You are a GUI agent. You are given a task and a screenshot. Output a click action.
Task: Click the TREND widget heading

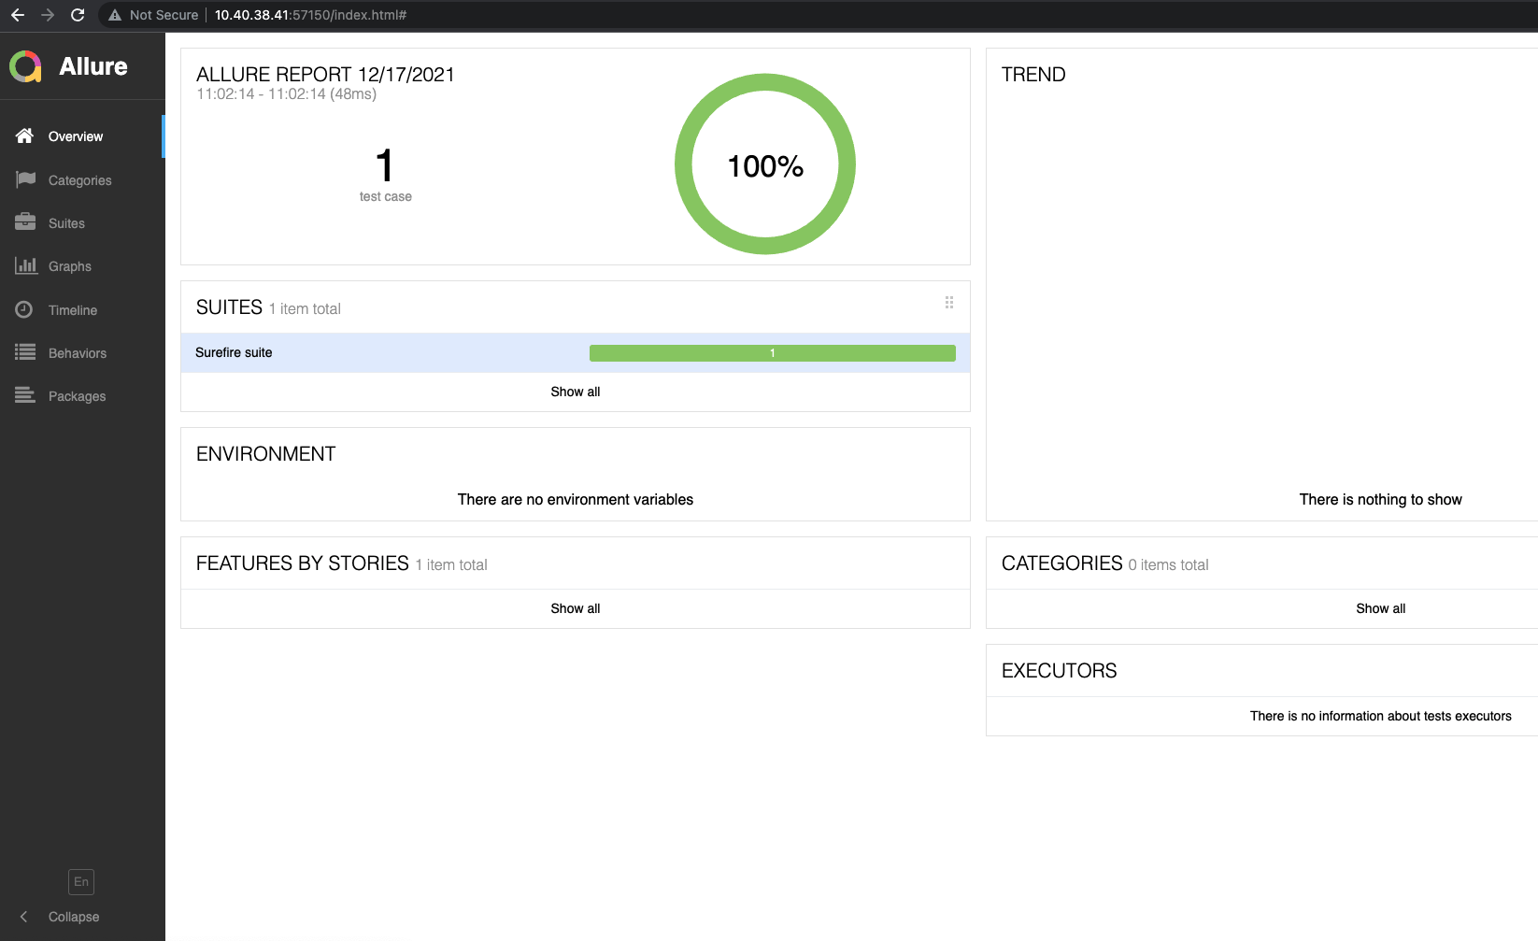[x=1033, y=75]
